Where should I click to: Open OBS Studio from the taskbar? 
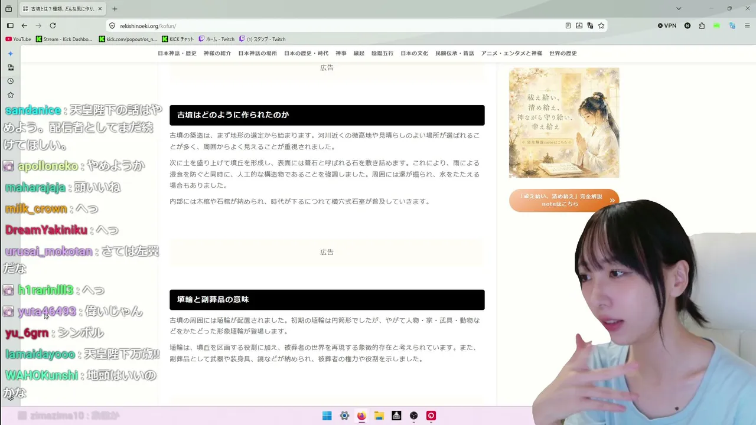pyautogui.click(x=414, y=416)
